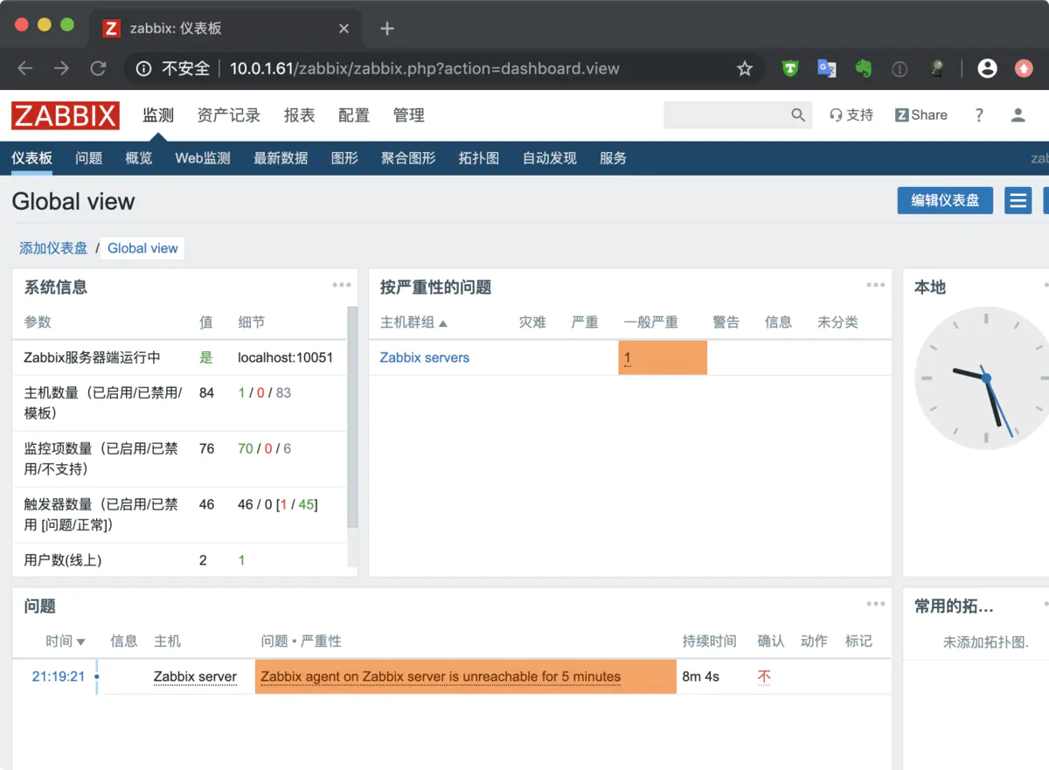
Task: Open a new browser tab
Action: pyautogui.click(x=387, y=28)
